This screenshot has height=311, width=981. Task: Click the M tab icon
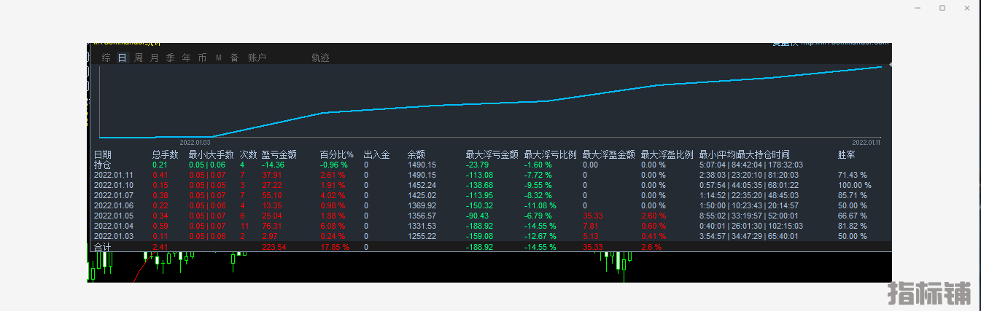pyautogui.click(x=219, y=58)
